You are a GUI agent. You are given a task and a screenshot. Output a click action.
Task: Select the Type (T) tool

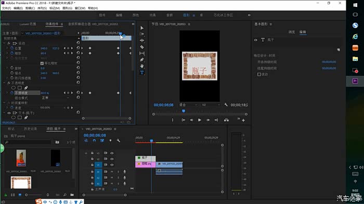point(142,73)
